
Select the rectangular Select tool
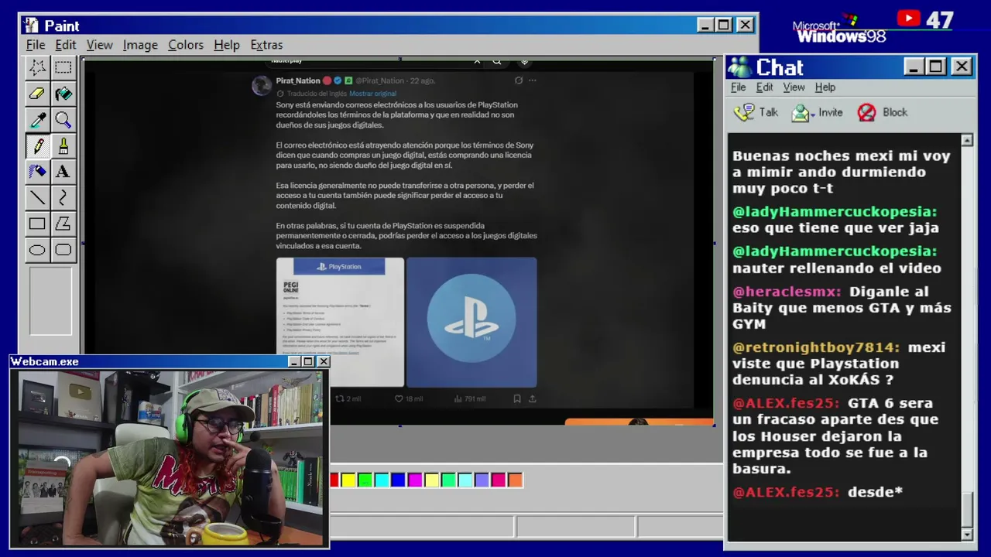click(x=63, y=67)
